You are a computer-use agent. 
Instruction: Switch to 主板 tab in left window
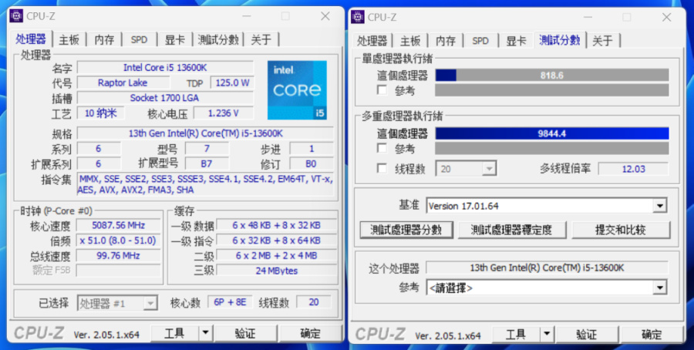[69, 40]
